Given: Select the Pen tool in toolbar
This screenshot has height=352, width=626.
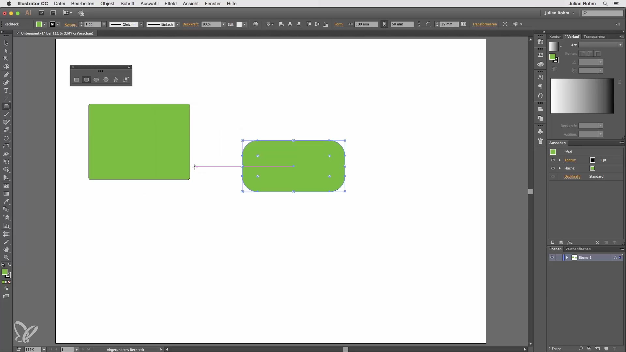Looking at the screenshot, I should point(6,75).
